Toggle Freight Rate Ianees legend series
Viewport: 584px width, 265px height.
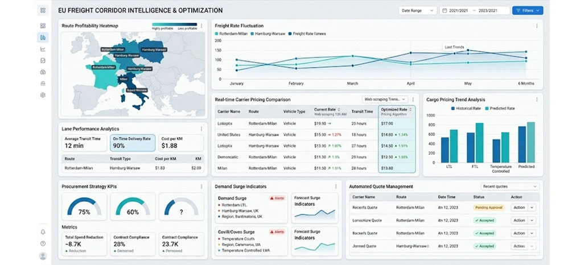click(307, 34)
